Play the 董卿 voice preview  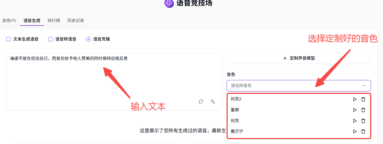[x=355, y=110]
